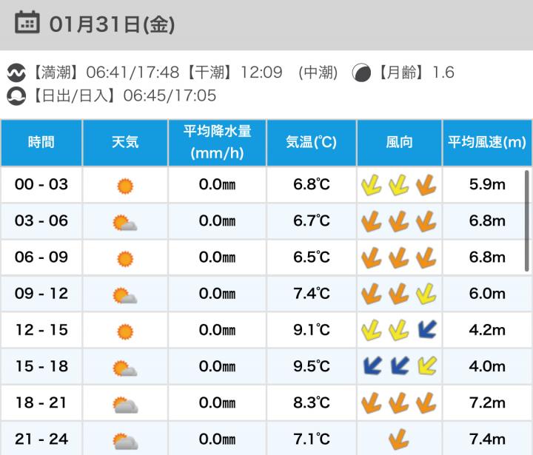
Task: Click the 0.0mm rainfall in the 00 - 03 row
Action: tap(217, 184)
